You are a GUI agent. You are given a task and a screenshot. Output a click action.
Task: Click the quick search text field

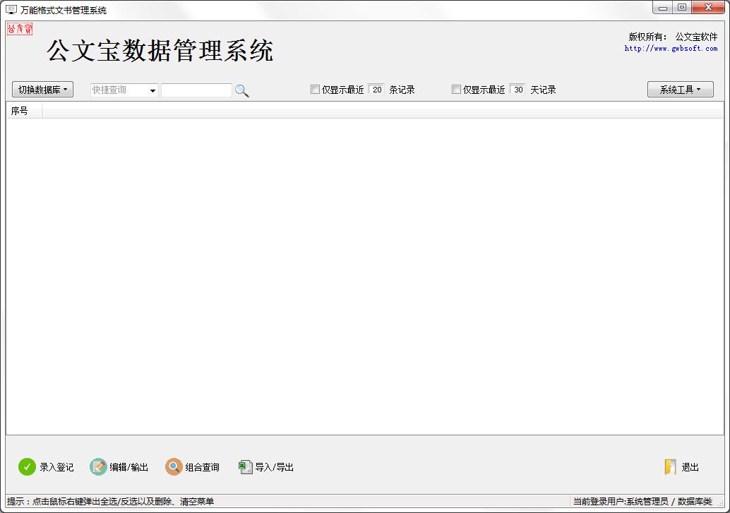196,90
